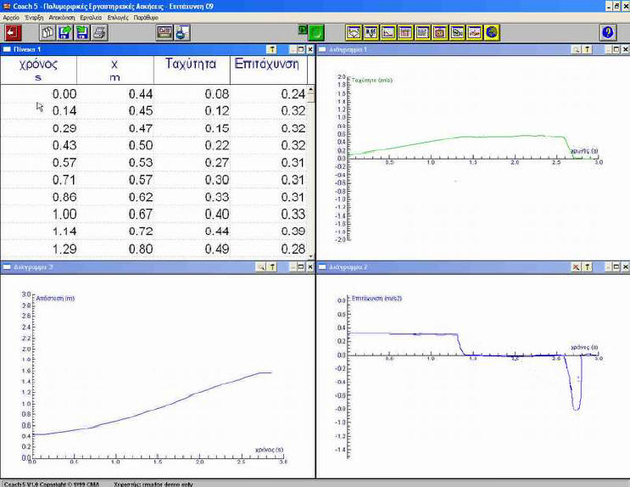Click the tool hammer icon in Διάγραμμα 1 title bar
This screenshot has width=630, height=487.
click(587, 49)
